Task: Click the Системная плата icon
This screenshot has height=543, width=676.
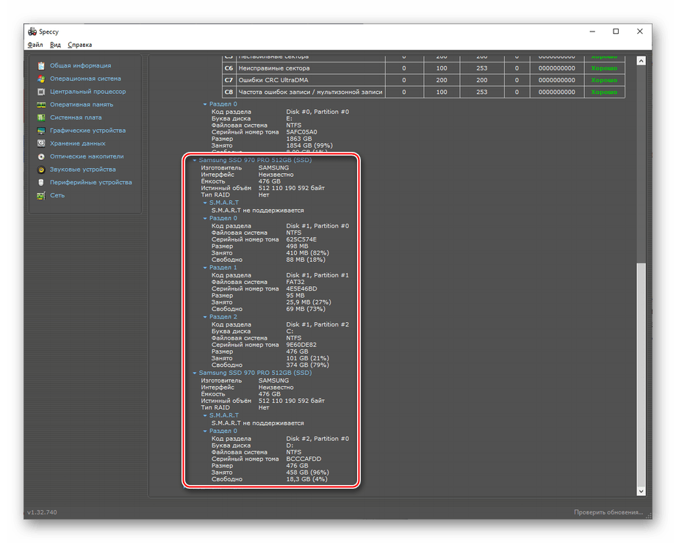Action: click(x=41, y=117)
